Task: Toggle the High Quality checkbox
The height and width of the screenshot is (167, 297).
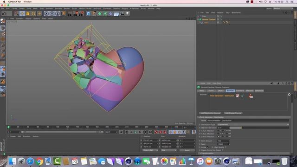Action: pos(226,147)
